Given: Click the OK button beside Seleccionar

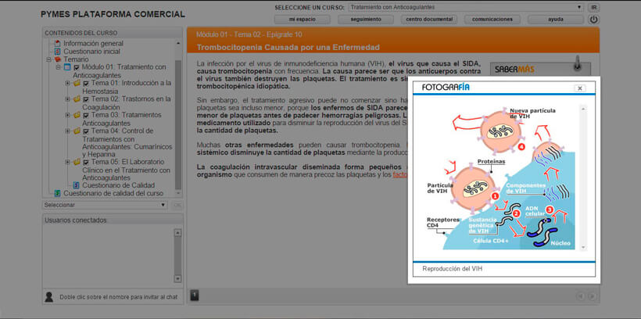Looking at the screenshot, I should (177, 205).
